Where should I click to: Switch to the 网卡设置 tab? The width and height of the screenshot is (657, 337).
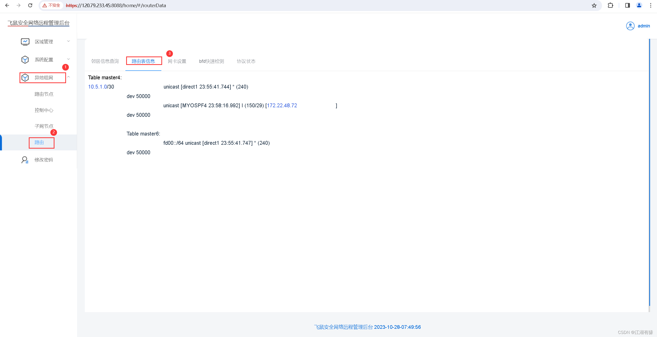(177, 61)
